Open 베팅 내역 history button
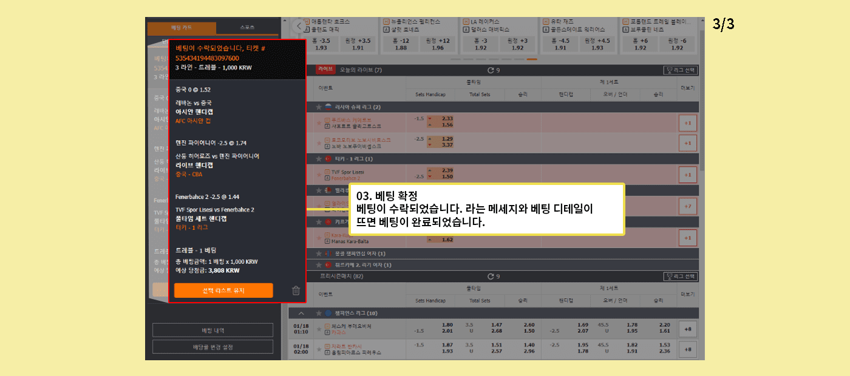The image size is (850, 376). point(212,331)
